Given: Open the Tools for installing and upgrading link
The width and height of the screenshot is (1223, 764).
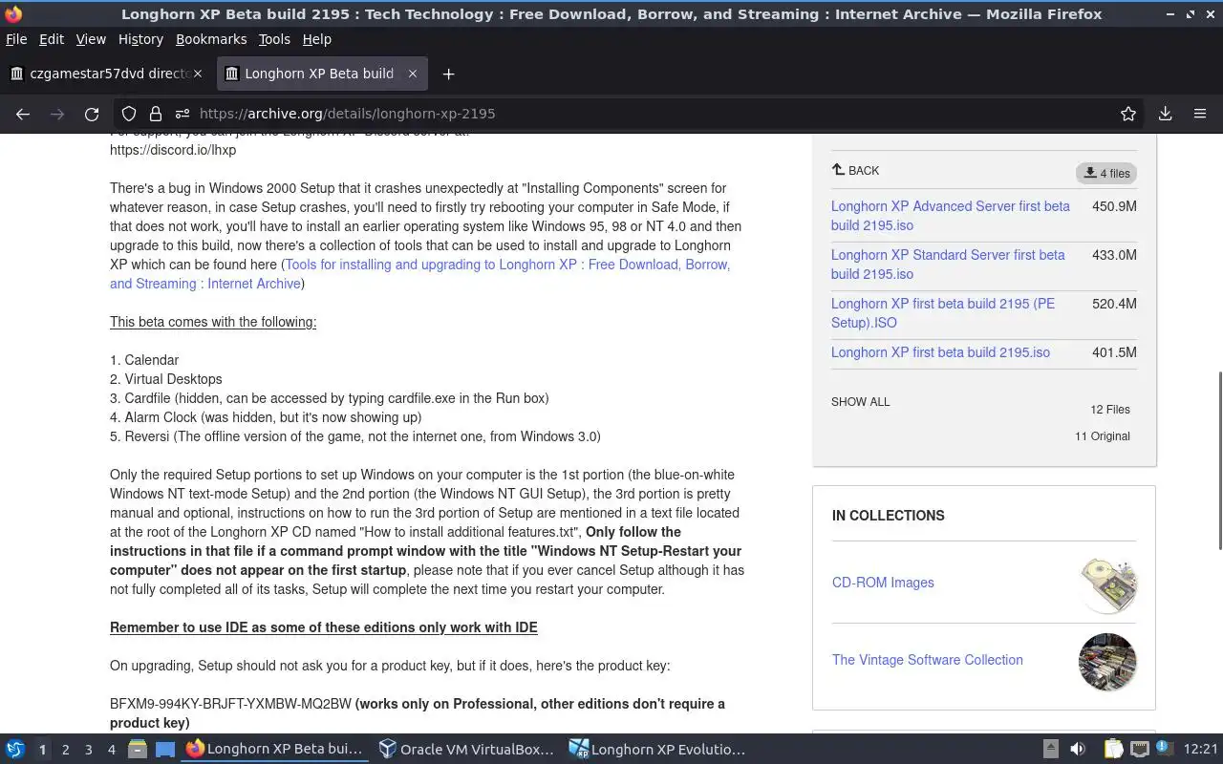Looking at the screenshot, I should pos(420,274).
